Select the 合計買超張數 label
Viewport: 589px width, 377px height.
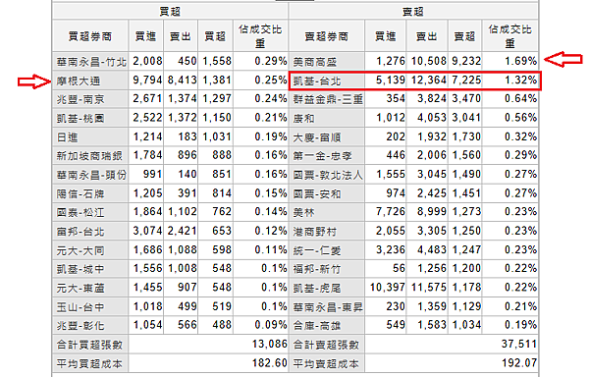pos(89,345)
